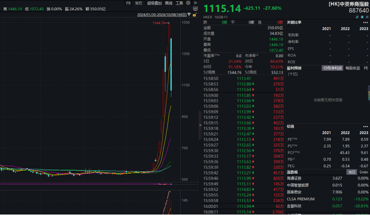Click tick row at 15:59:46

pyautogui.click(x=243, y=178)
